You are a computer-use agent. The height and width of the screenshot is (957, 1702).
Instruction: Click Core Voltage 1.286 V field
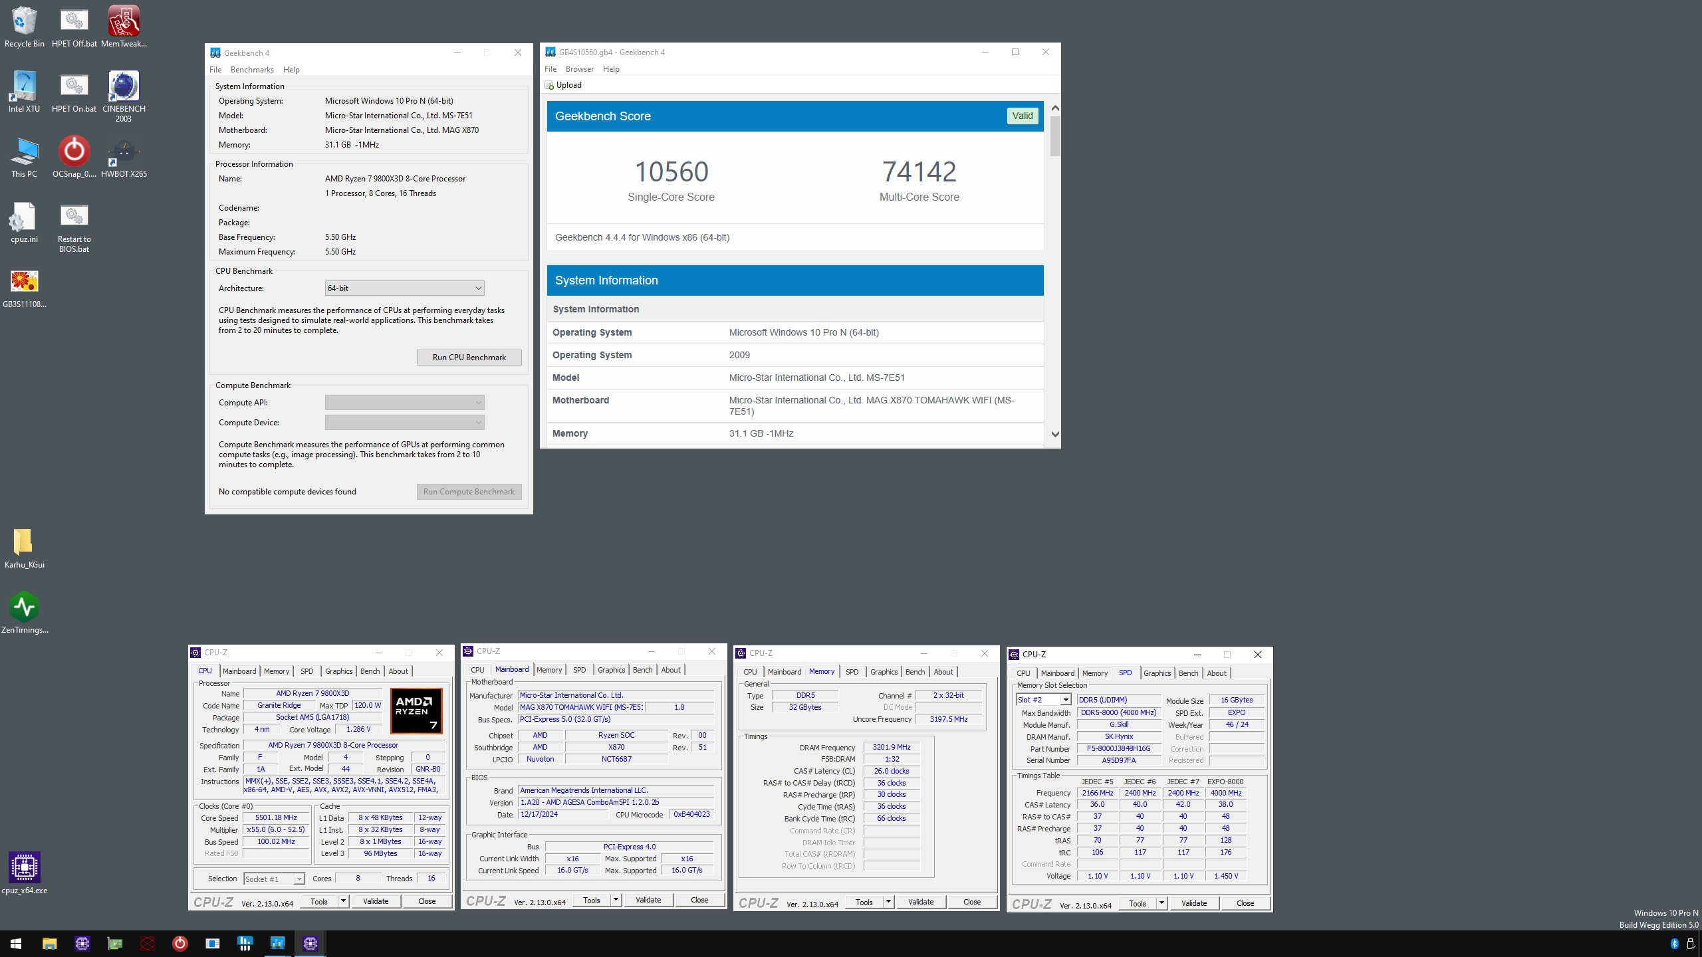[358, 730]
